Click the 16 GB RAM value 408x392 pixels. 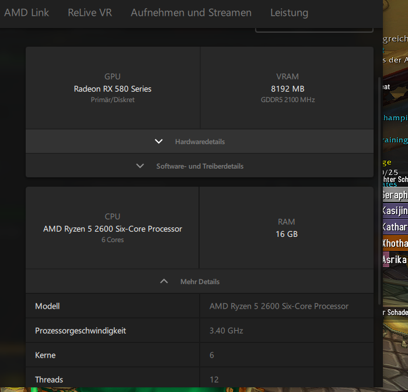tap(287, 234)
